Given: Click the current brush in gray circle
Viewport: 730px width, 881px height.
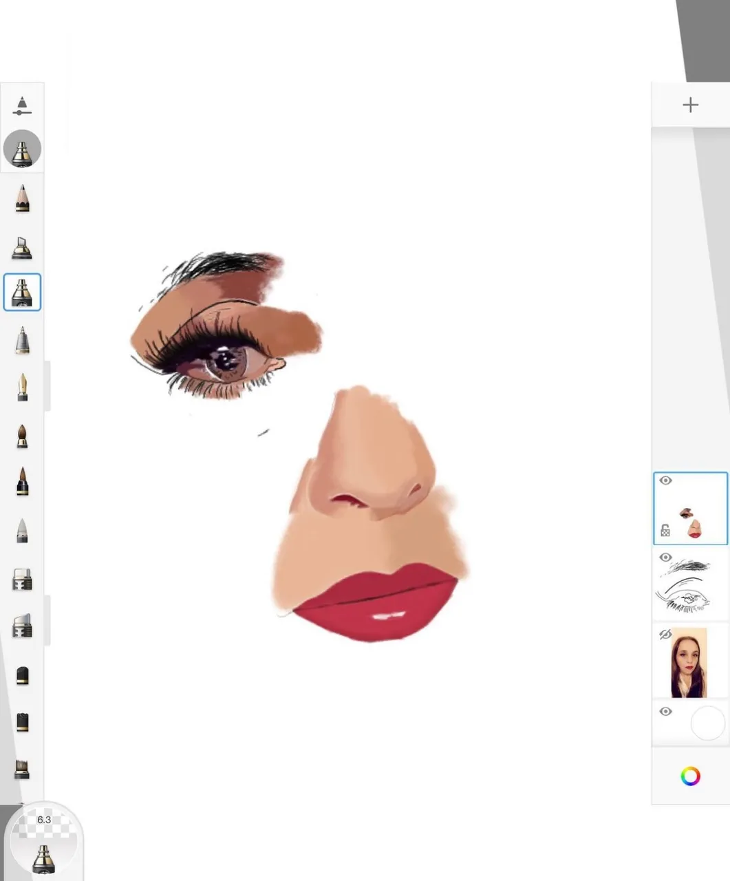Looking at the screenshot, I should [22, 149].
